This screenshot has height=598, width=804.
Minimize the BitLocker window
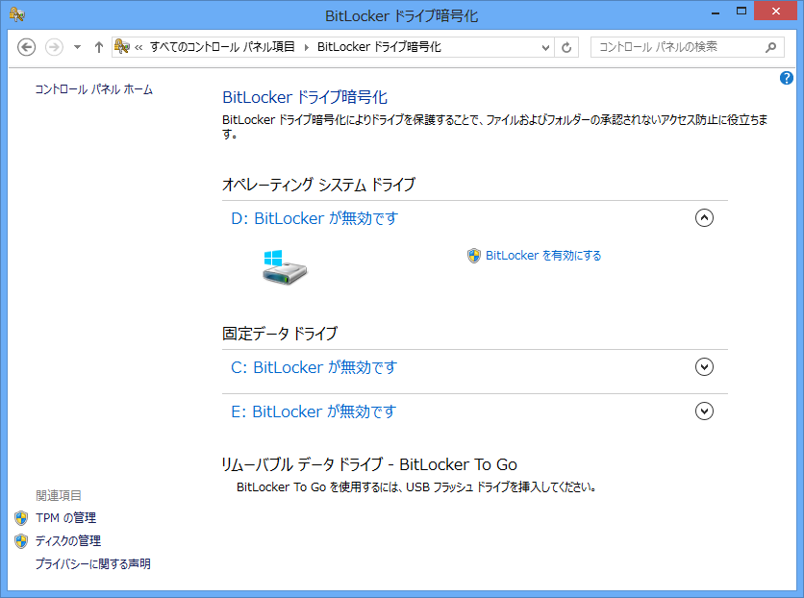716,12
